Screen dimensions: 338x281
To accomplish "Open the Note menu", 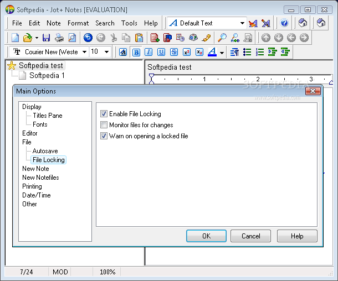I will (x=54, y=23).
